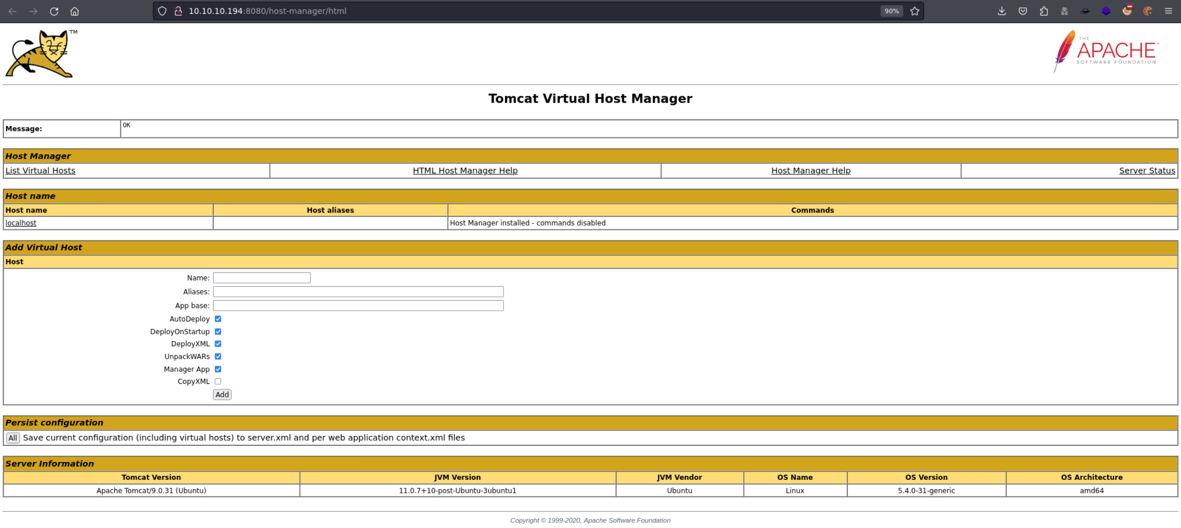The width and height of the screenshot is (1181, 528).
Task: Open the browser home page
Action: [x=74, y=11]
